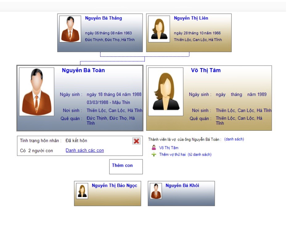Click Võ Thị Tâm's Quê quán value

tap(239, 121)
